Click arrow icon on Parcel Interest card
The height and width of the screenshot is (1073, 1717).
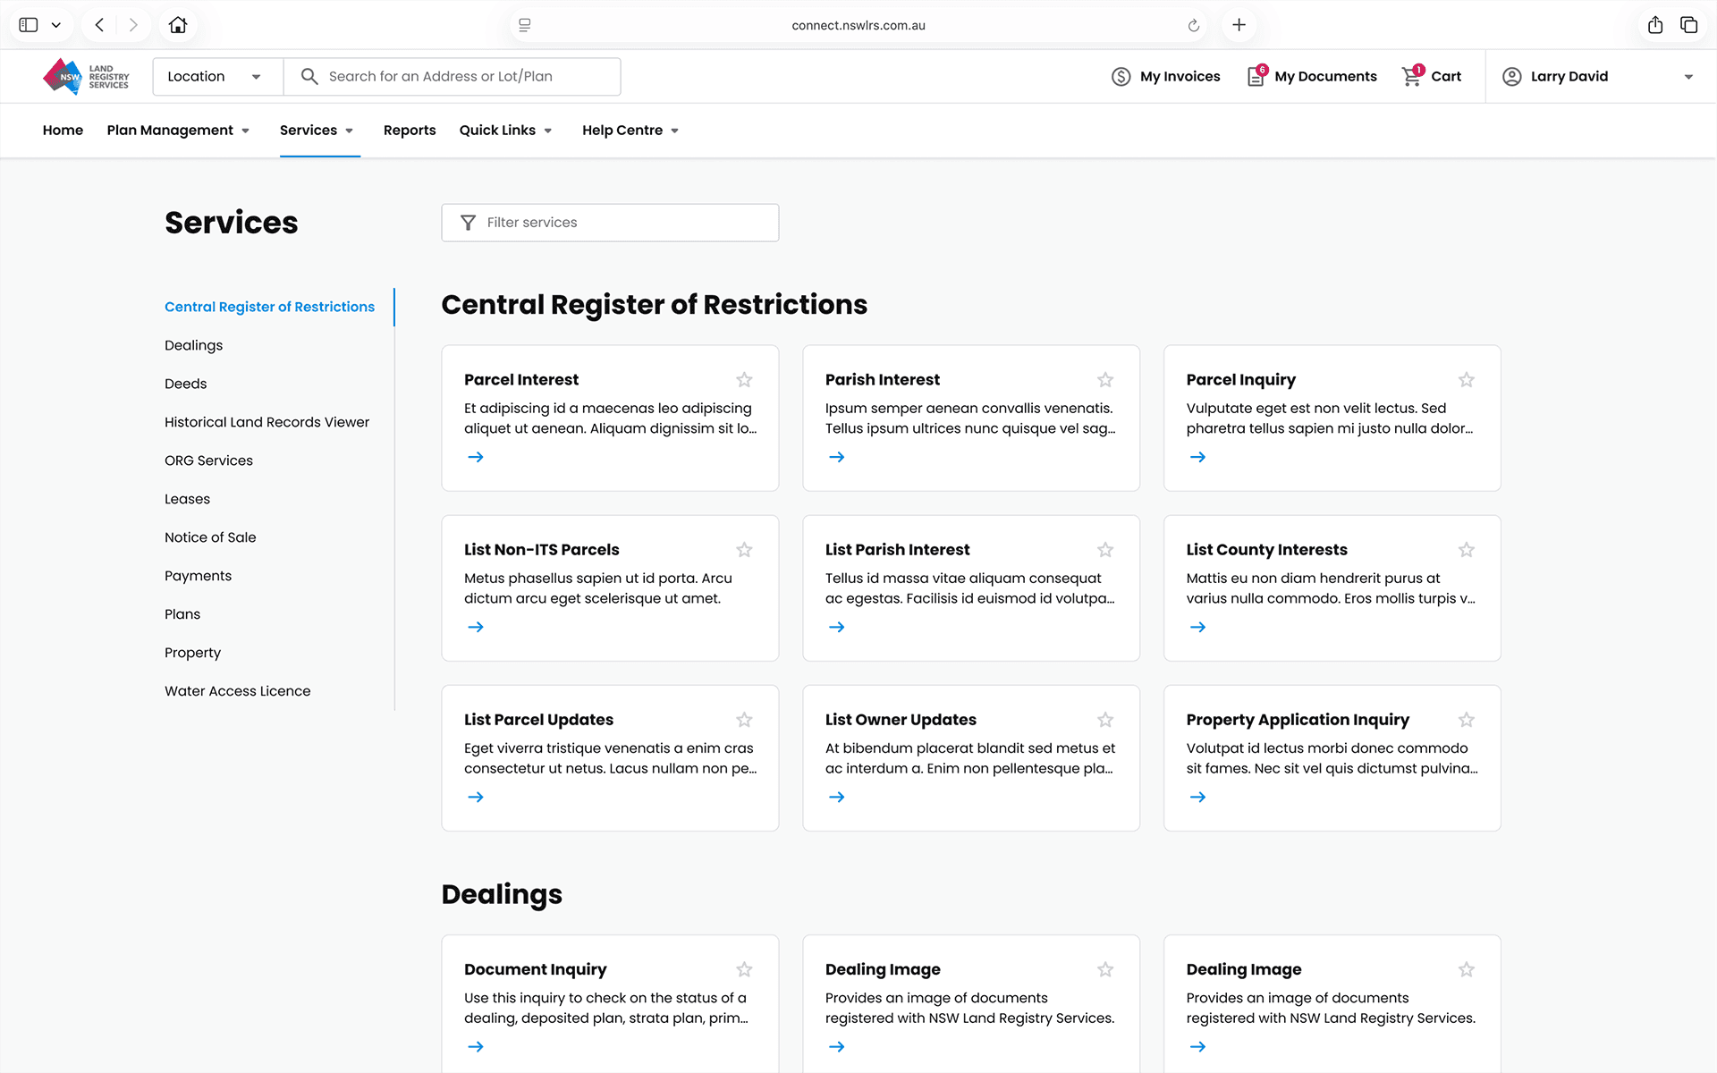pos(476,457)
